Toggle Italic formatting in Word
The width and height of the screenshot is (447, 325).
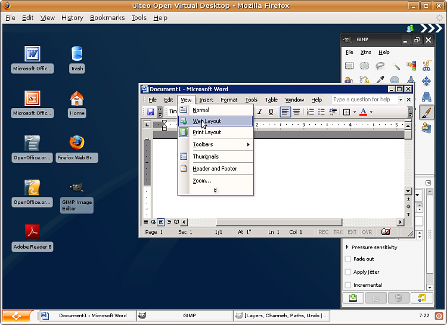(x=260, y=112)
